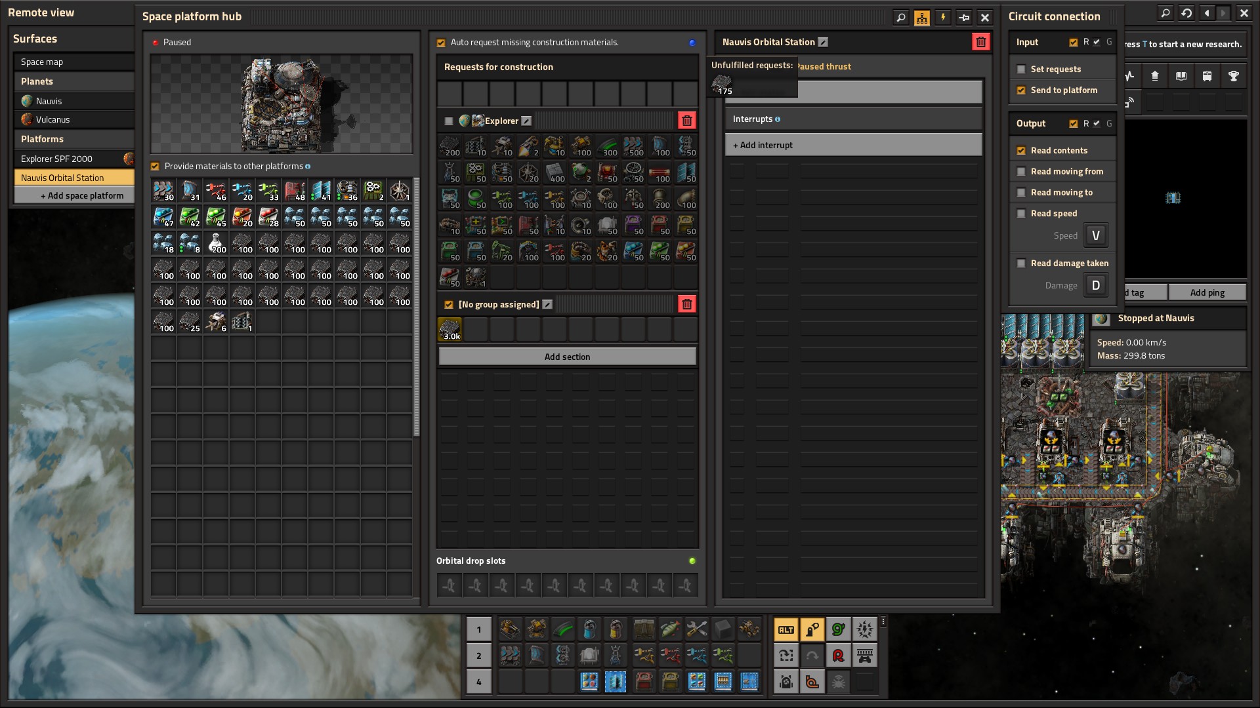1260x708 pixels.
Task: Pick the red inserter in quickbar row 2
Action: [669, 656]
